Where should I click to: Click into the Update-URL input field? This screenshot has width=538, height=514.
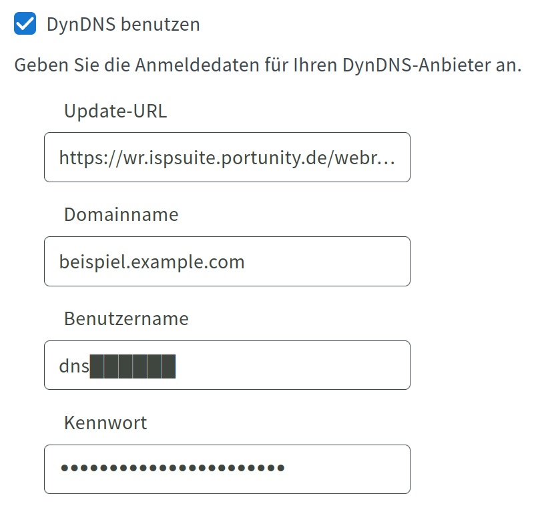[x=227, y=158]
